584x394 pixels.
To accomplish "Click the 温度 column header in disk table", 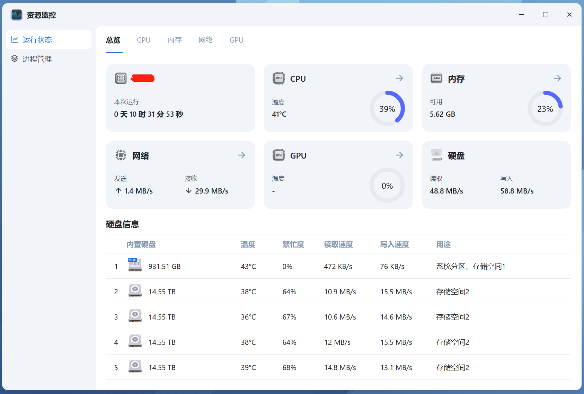I will point(248,244).
